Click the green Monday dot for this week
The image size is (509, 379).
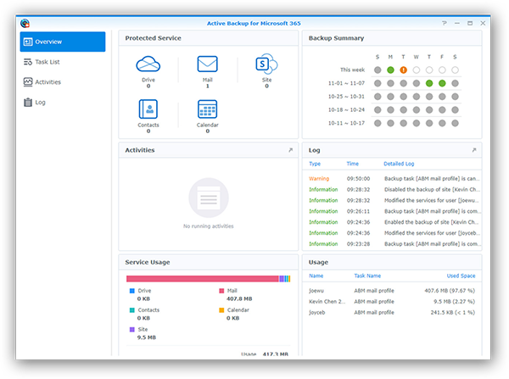pos(390,70)
